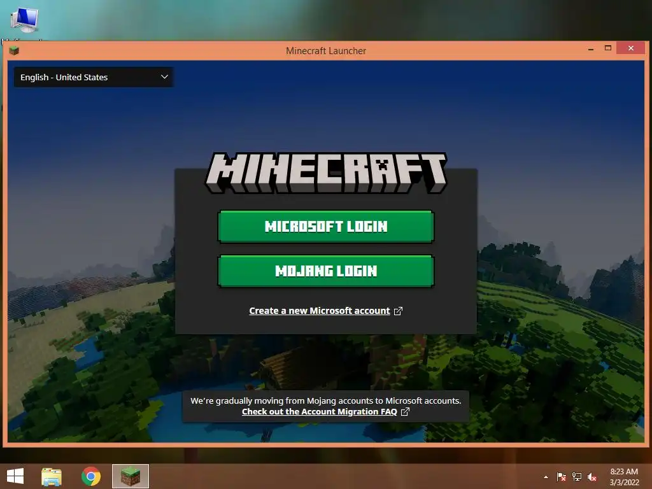Viewport: 652px width, 489px height.
Task: Click the Minecraft logo
Action: tap(326, 173)
